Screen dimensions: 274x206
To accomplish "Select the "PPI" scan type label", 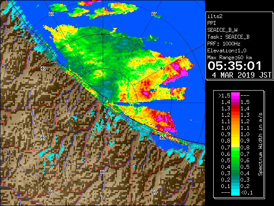I will tap(211, 23).
